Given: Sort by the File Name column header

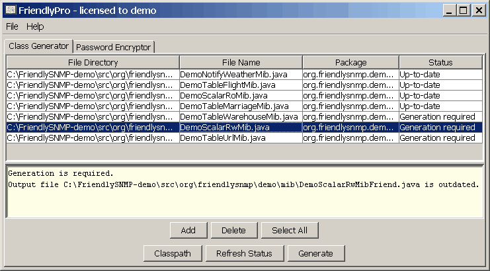Looking at the screenshot, I should coord(241,62).
